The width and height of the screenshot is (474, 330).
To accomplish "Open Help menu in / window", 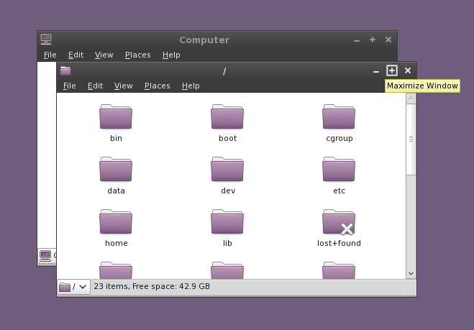I will (191, 86).
